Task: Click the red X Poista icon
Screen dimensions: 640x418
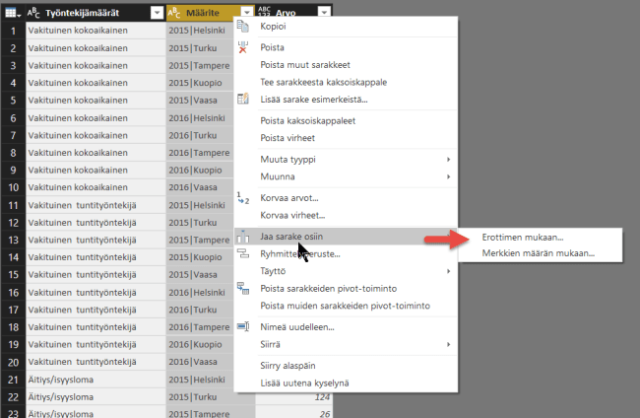Action: [243, 47]
